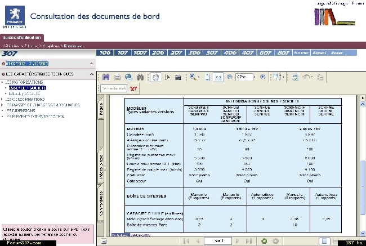Expand Les consommations tree node
Screen dimensions: 366x246
(2, 99)
